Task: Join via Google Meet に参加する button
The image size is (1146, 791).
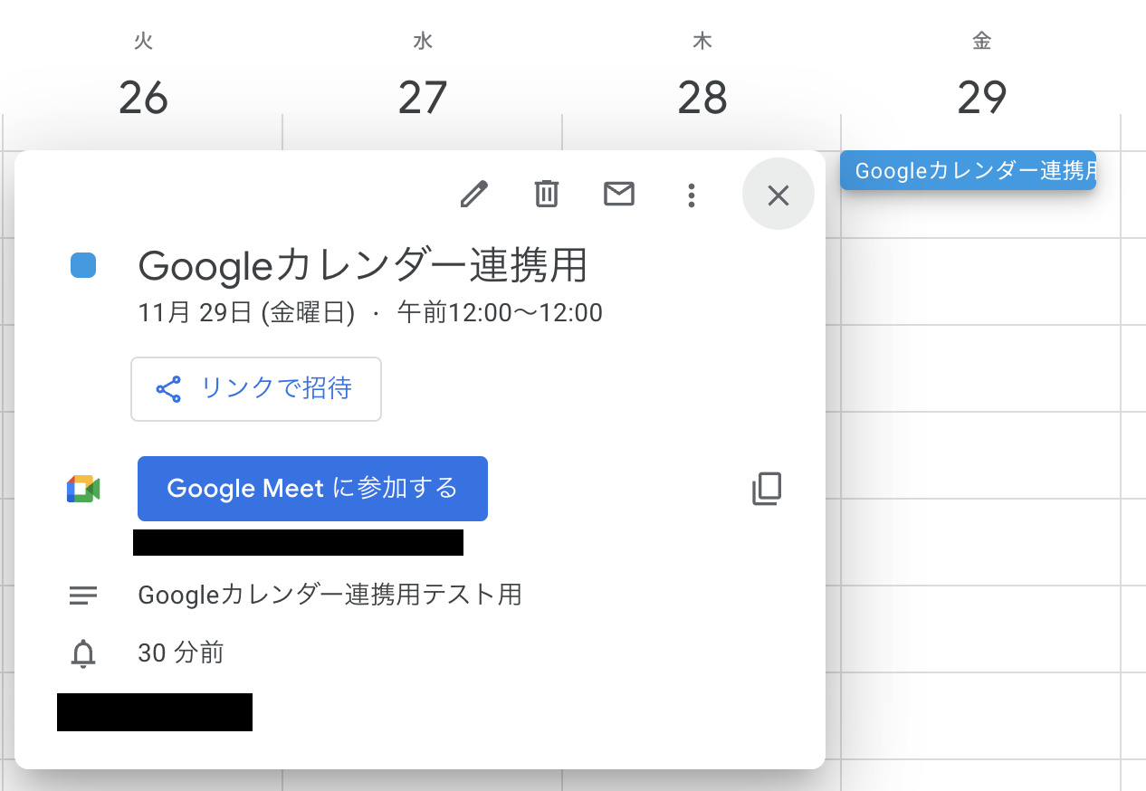Action: click(312, 489)
